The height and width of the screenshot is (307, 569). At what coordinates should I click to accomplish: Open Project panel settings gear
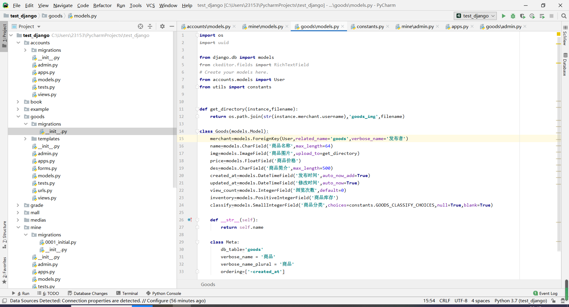(162, 26)
